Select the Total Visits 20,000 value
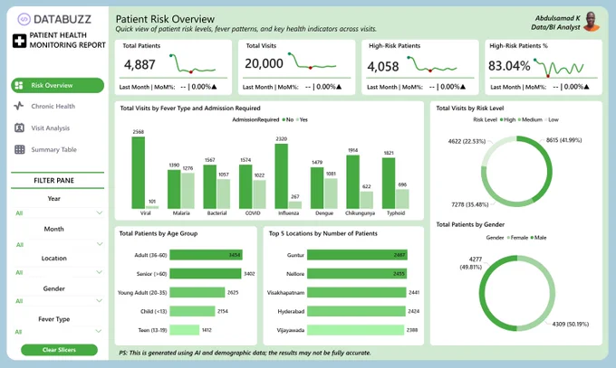 tap(264, 63)
